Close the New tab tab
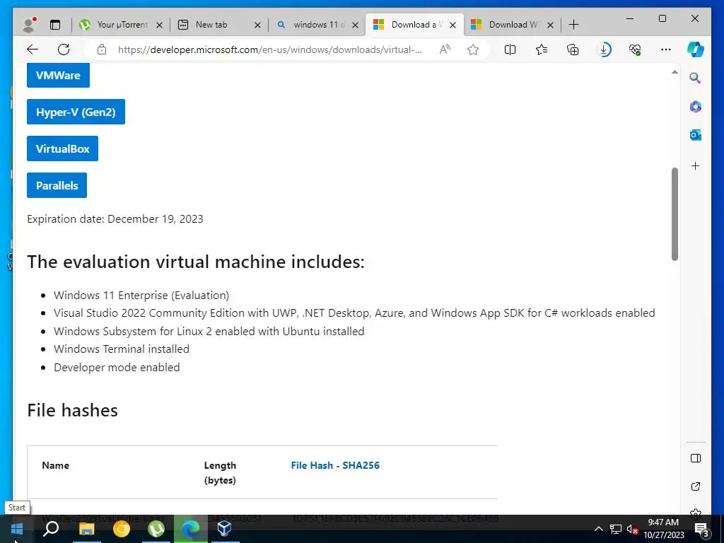Image resolution: width=724 pixels, height=543 pixels. pos(257,25)
